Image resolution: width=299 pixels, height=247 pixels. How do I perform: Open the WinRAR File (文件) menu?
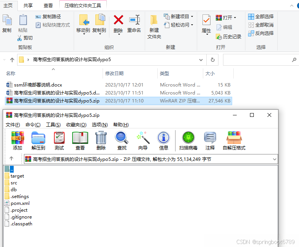click(x=13, y=125)
